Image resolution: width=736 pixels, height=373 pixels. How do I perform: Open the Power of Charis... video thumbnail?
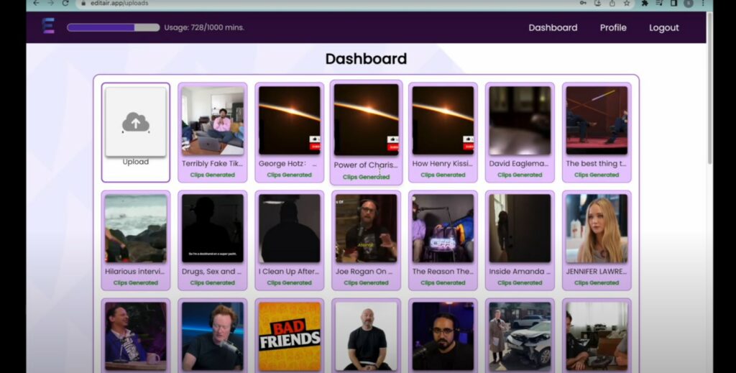(366, 120)
